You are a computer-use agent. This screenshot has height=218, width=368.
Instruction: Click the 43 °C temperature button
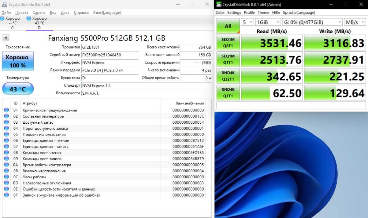18,89
